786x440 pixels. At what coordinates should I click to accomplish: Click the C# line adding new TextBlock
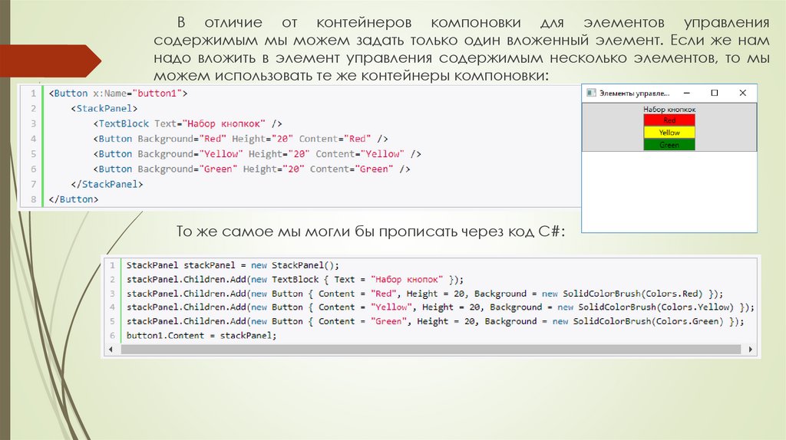(x=296, y=279)
